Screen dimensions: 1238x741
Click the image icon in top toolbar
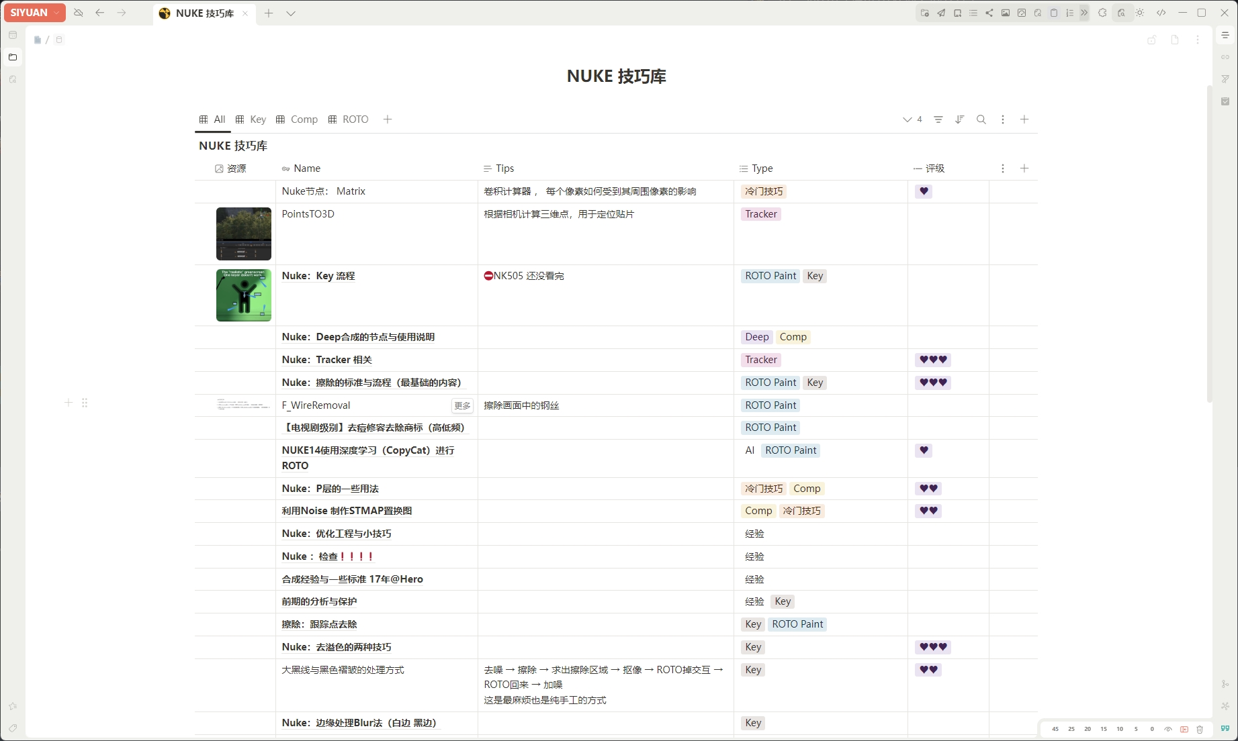[x=1006, y=13]
